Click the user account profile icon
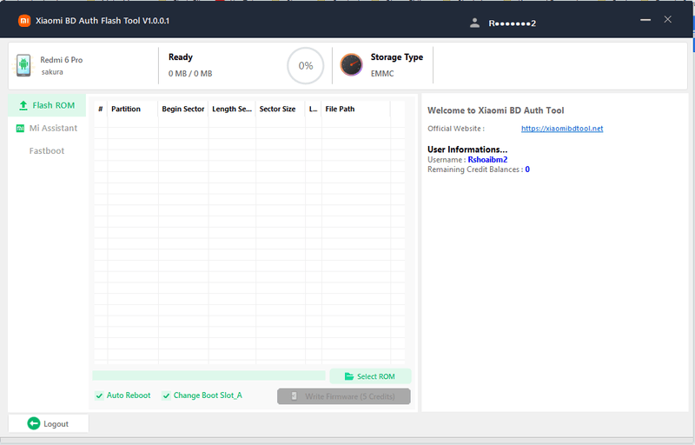This screenshot has height=445, width=695. coord(474,23)
